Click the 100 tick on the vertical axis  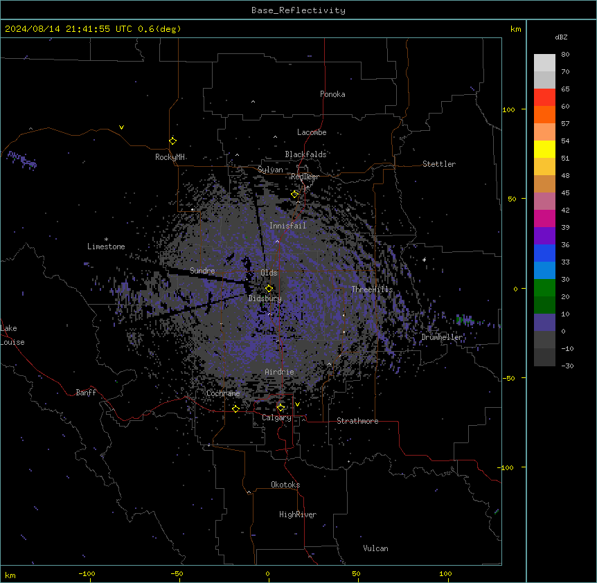(508, 109)
